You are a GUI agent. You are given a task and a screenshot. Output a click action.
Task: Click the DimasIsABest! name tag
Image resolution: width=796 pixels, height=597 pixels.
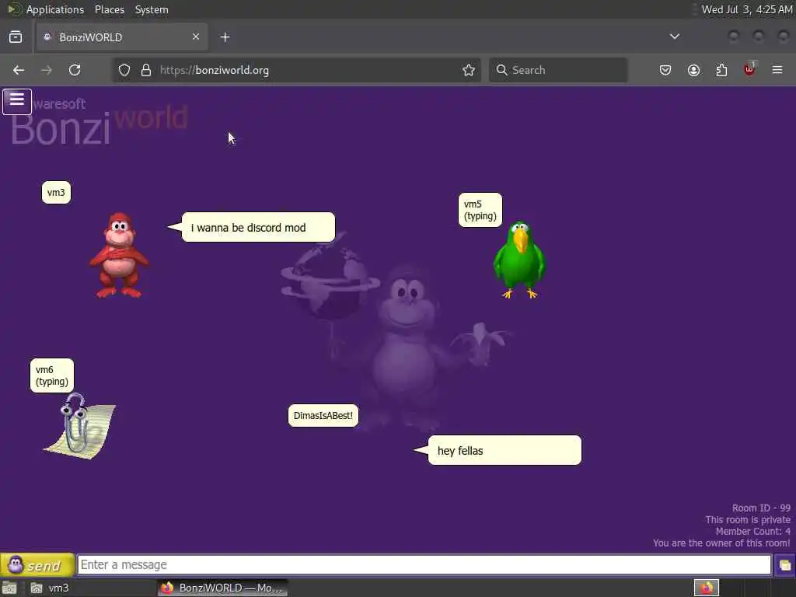point(323,415)
